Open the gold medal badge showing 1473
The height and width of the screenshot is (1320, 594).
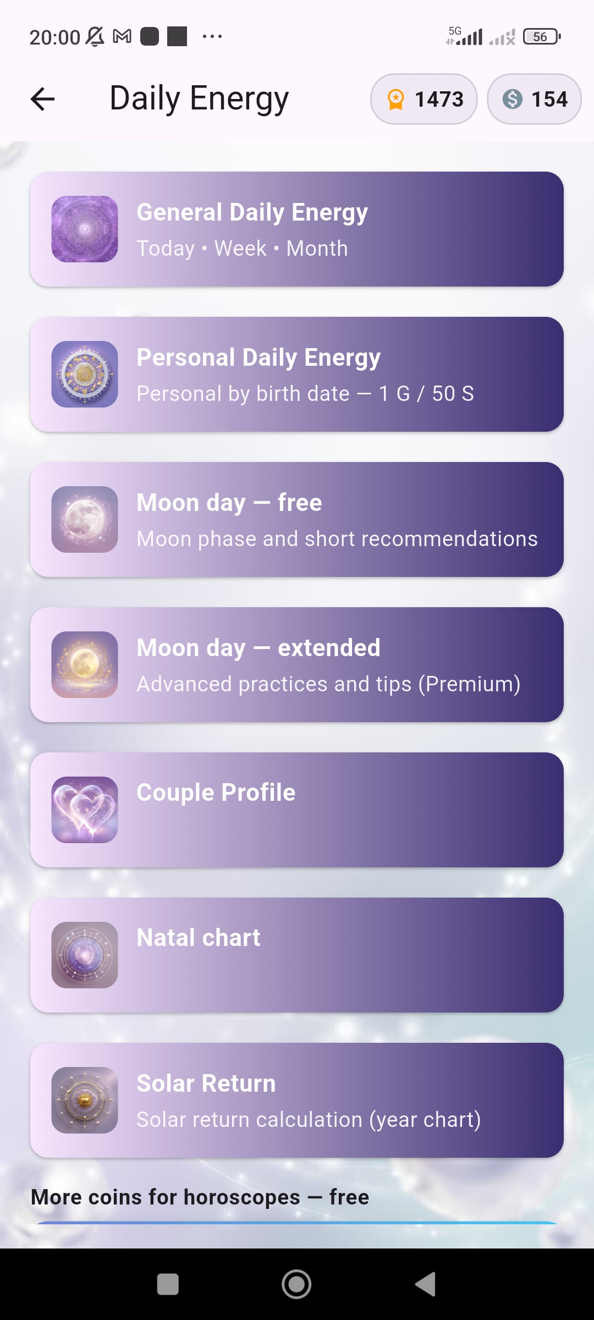pyautogui.click(x=424, y=99)
